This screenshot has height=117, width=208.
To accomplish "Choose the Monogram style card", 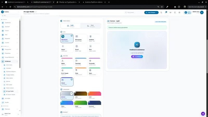I will [81, 38].
